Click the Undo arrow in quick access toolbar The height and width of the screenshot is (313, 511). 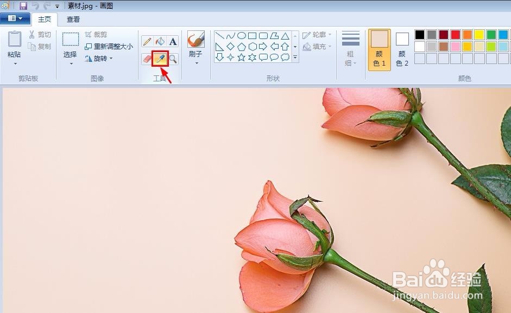(x=35, y=5)
